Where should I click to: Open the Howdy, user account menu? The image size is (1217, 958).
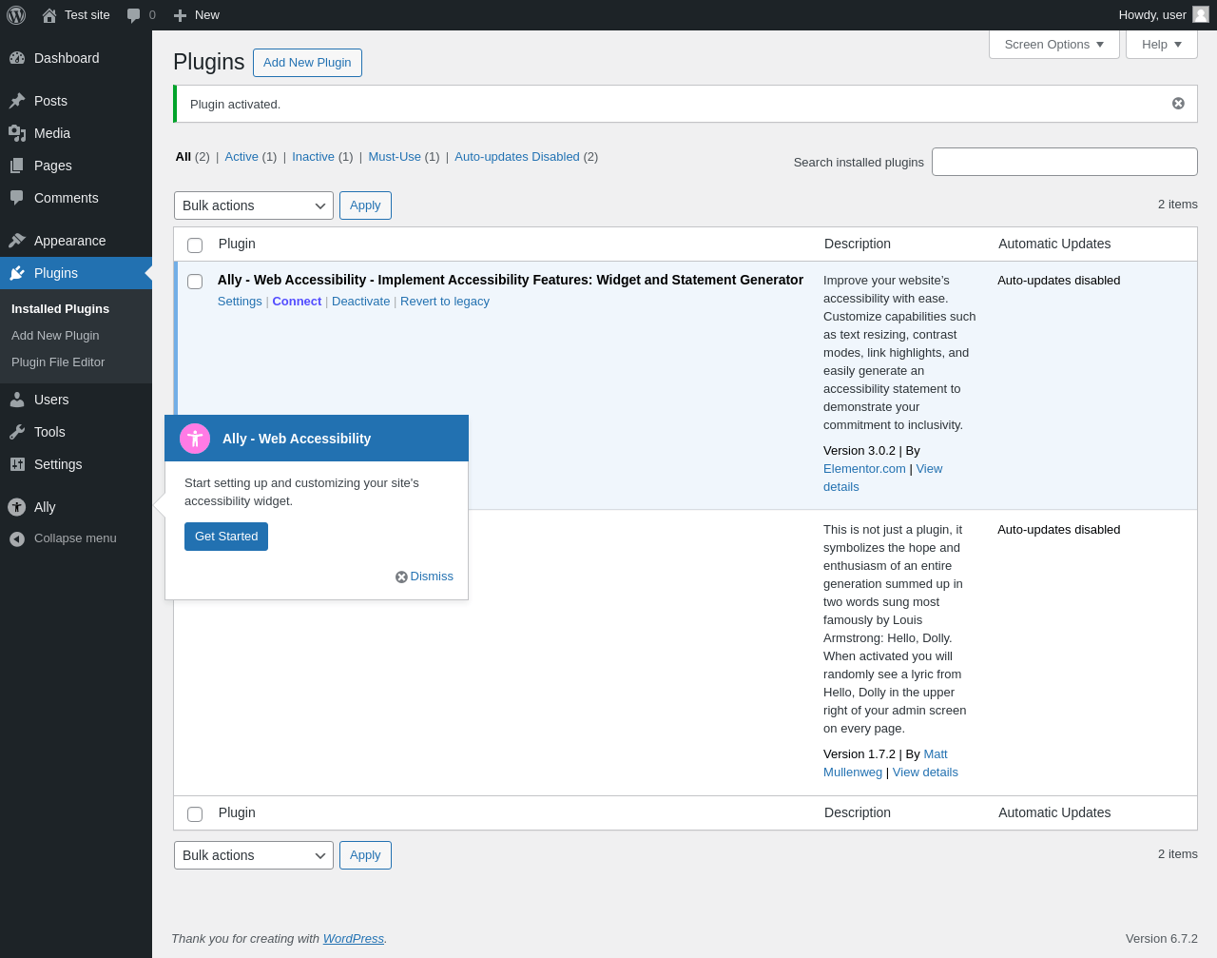pos(1164,15)
